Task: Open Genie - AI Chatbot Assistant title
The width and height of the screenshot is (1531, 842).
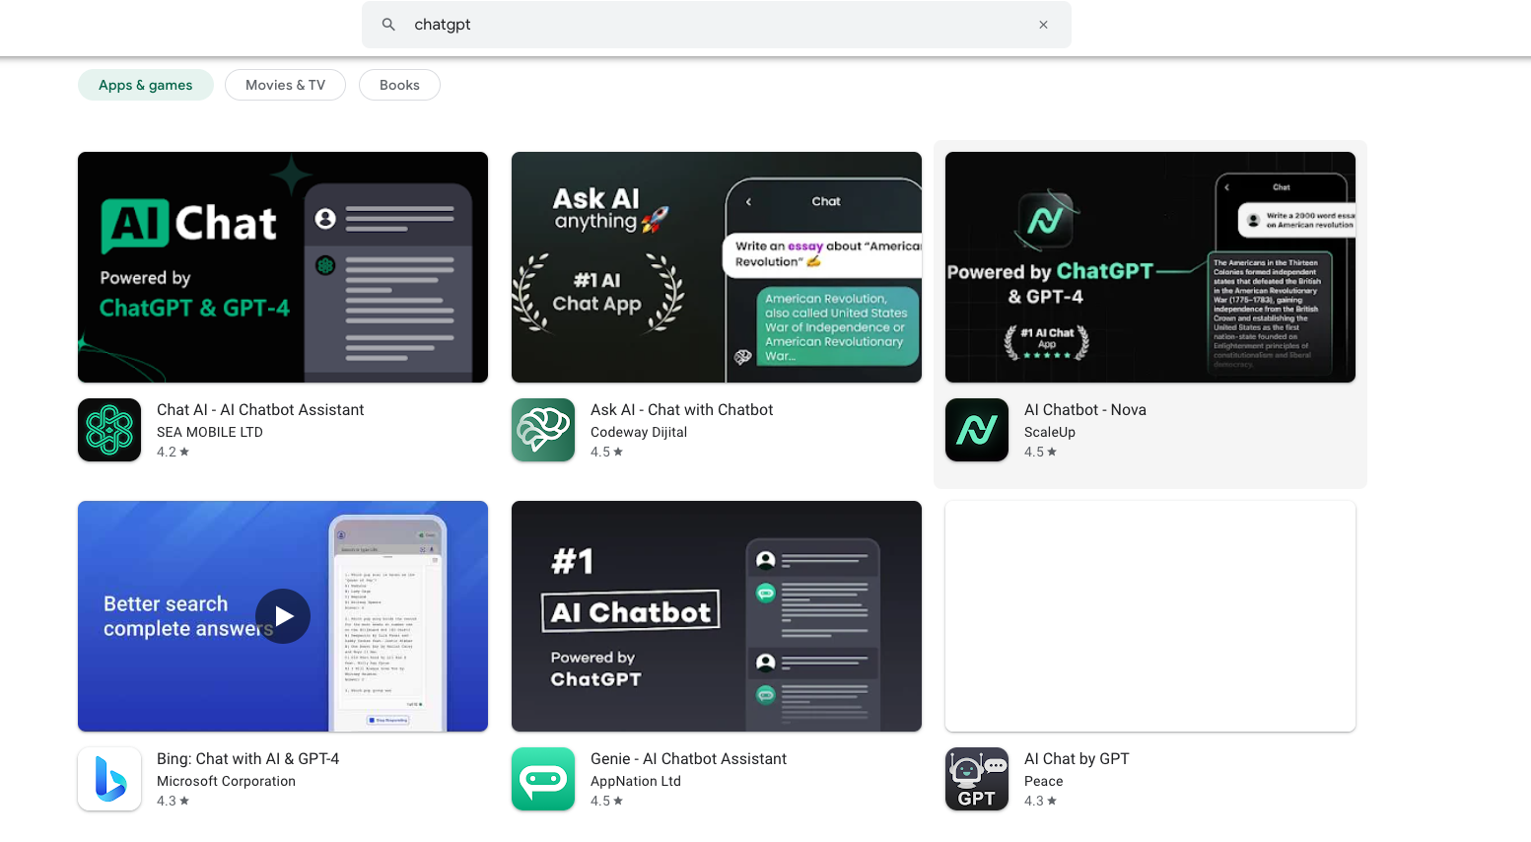Action: point(688,758)
